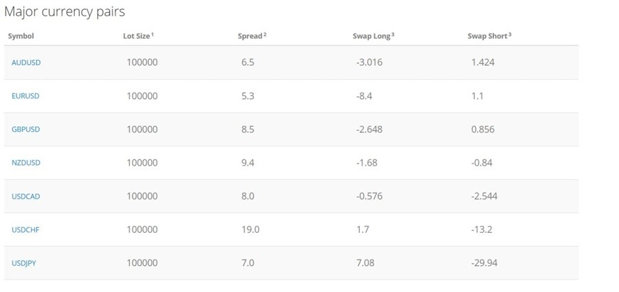Viewport: 619px width, 292px height.
Task: Open the USDCHF currency pair
Action: tap(25, 229)
